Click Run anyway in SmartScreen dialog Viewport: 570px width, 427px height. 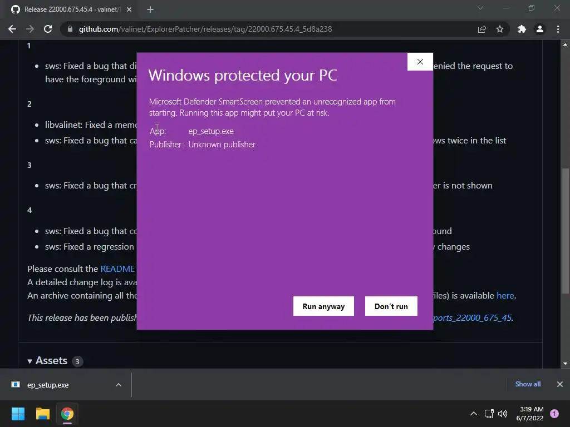coord(323,306)
